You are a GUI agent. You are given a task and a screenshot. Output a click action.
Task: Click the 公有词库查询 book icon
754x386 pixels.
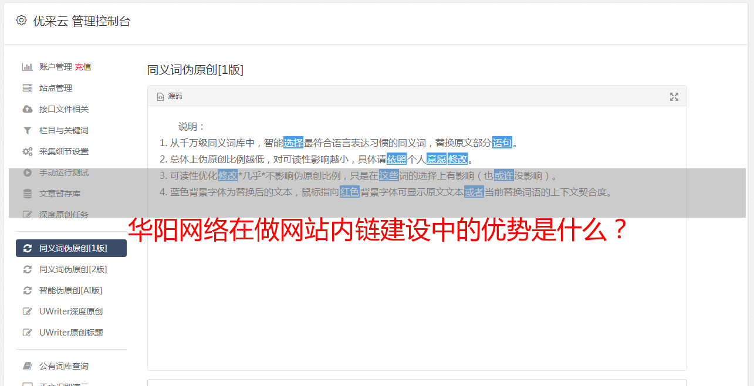click(27, 366)
